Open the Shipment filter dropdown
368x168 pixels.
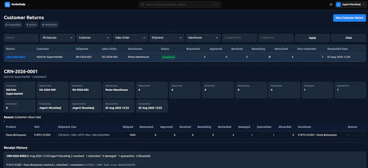pyautogui.click(x=167, y=38)
